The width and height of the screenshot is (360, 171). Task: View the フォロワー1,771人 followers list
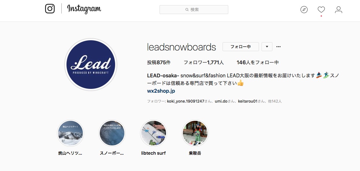pos(204,62)
